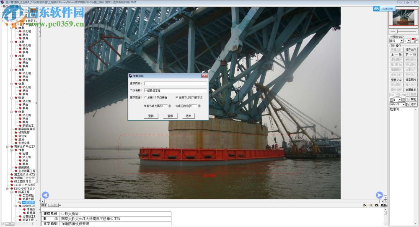This screenshot has width=419, height=227.
Task: Click the 查找文字 button
Action: click(396, 80)
